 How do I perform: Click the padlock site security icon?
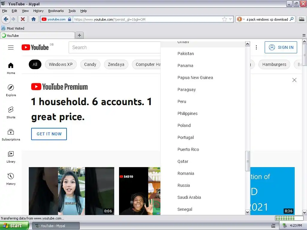(x=70, y=19)
